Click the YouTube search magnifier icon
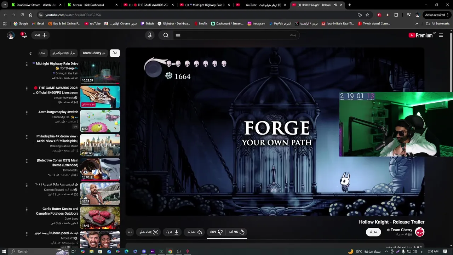453x255 pixels. click(166, 35)
